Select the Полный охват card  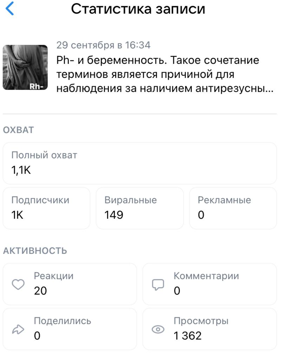click(x=140, y=163)
